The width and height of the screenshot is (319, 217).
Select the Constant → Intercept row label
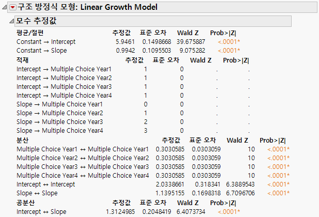pyautogui.click(x=46, y=42)
